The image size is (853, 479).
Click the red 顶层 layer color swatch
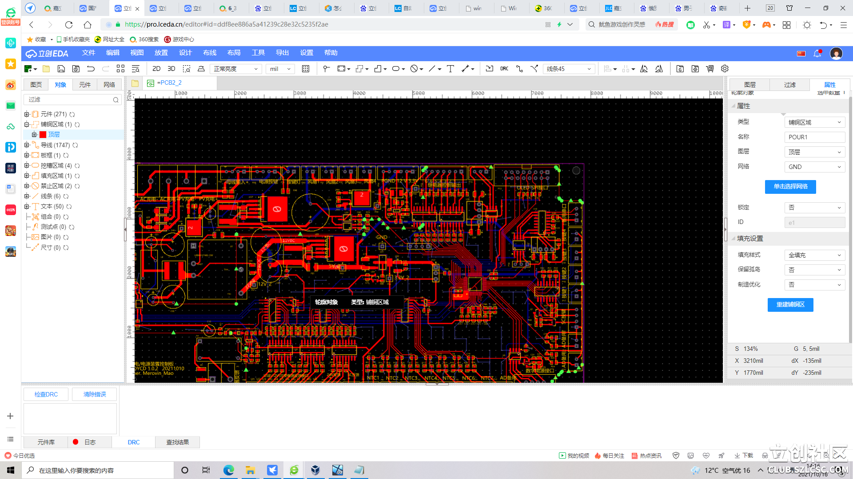click(x=43, y=135)
